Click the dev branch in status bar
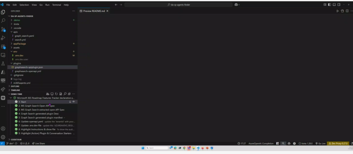This screenshot has height=154, width=353. (10, 143)
